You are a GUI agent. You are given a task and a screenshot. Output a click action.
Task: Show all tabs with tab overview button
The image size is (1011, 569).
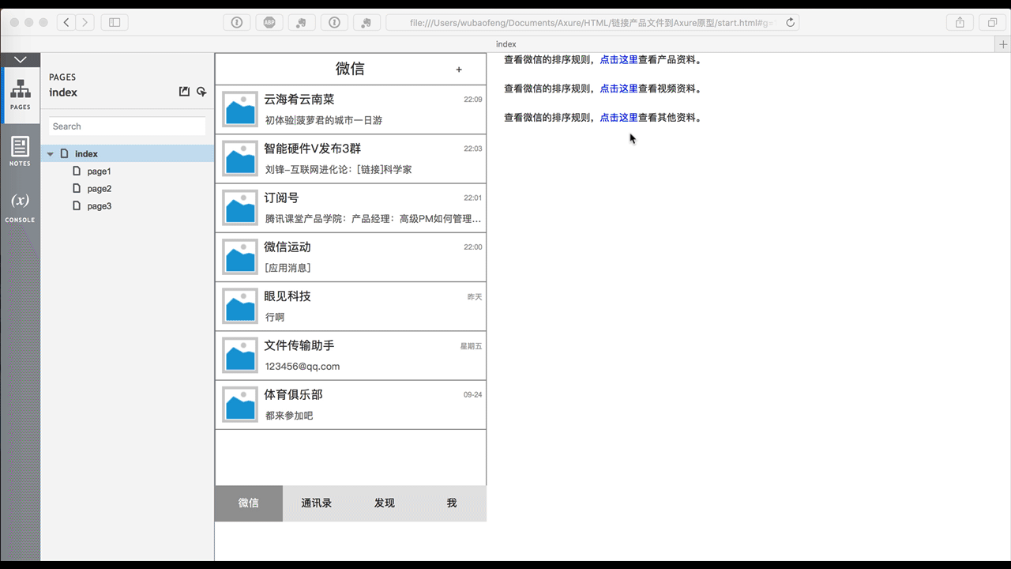click(992, 23)
